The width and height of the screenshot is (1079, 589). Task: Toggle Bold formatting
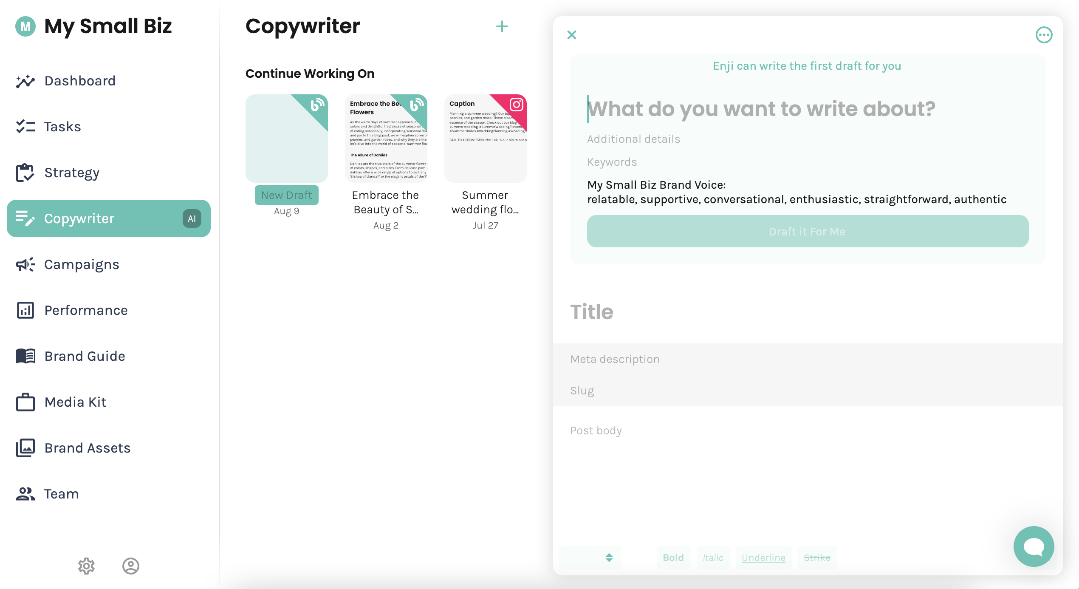(x=673, y=558)
